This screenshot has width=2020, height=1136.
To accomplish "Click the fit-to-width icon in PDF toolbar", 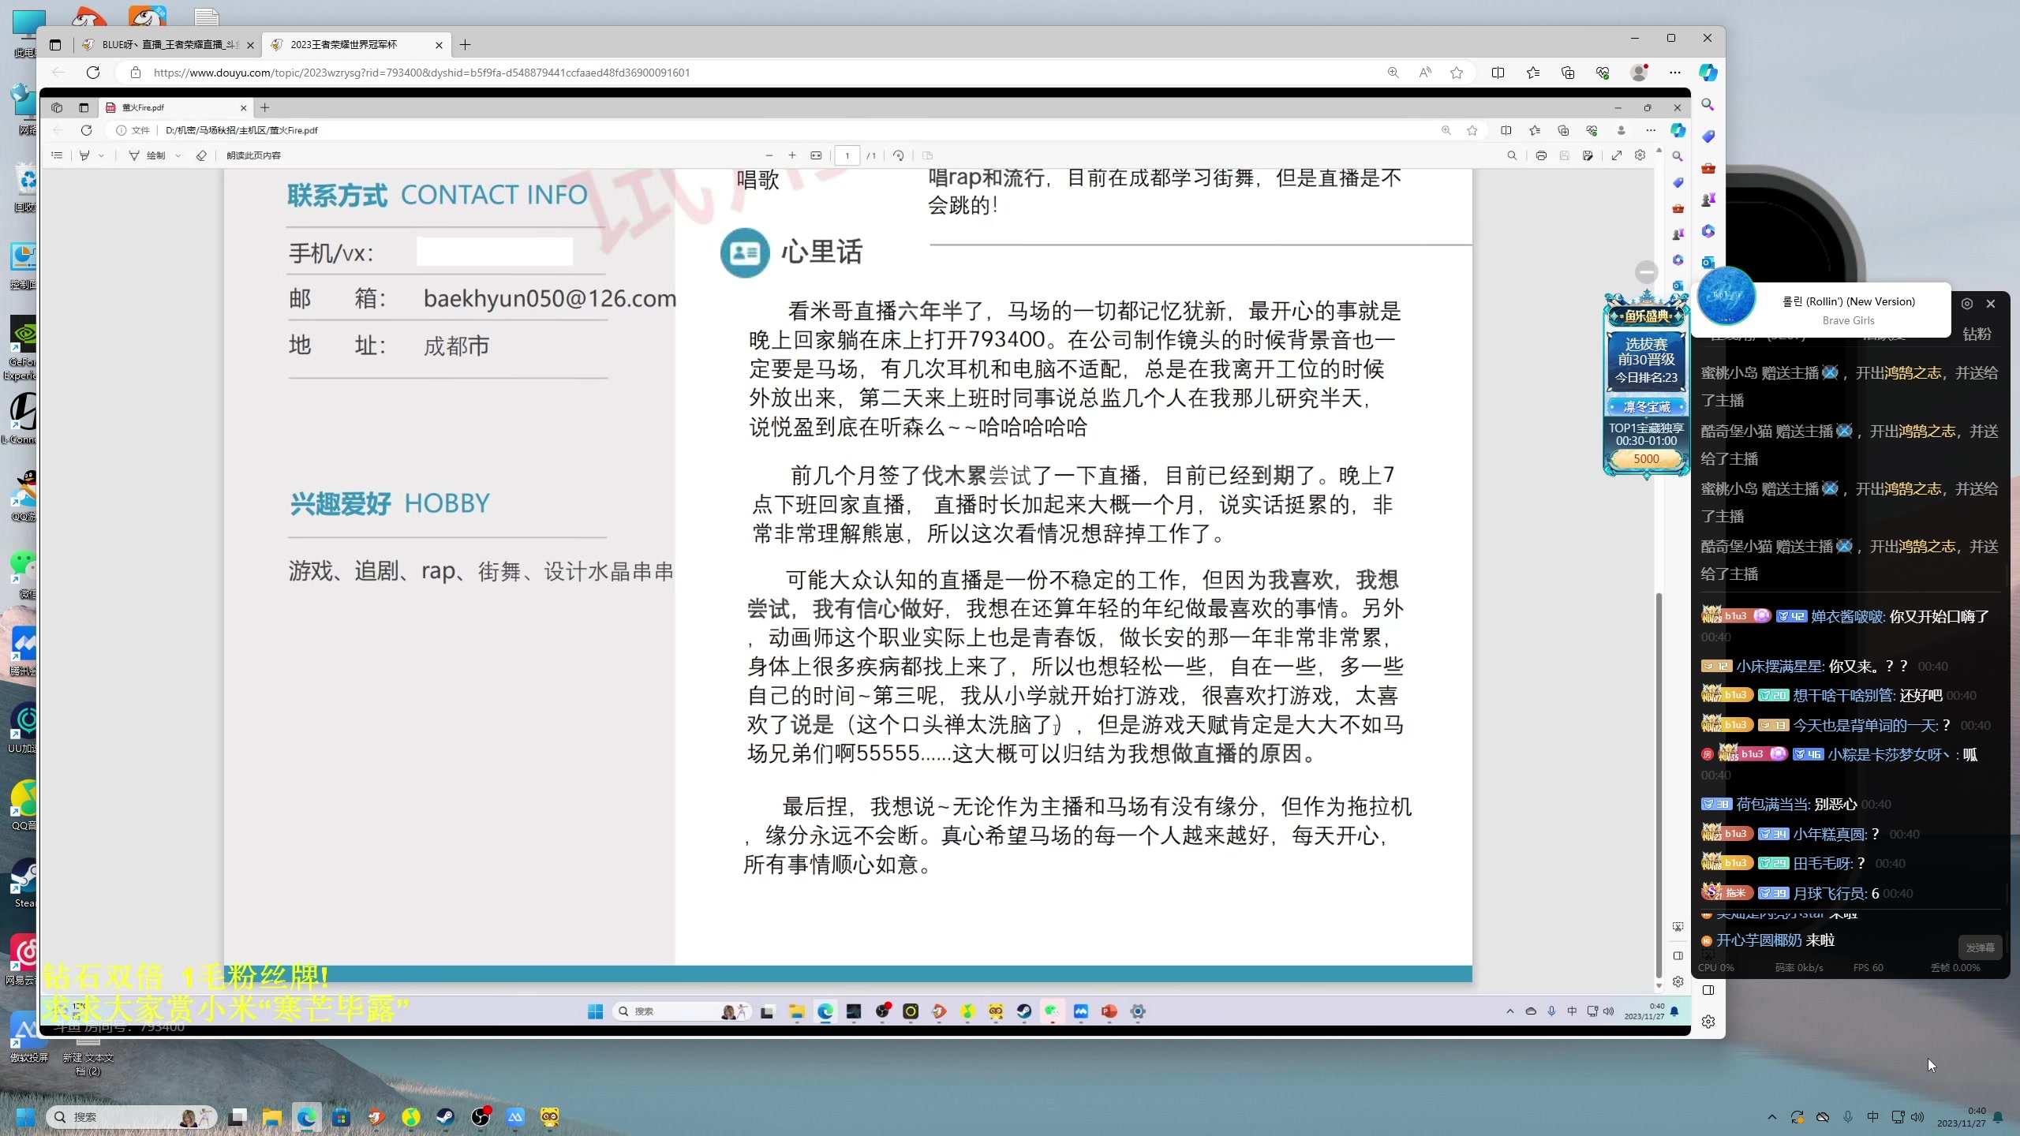I will (816, 155).
